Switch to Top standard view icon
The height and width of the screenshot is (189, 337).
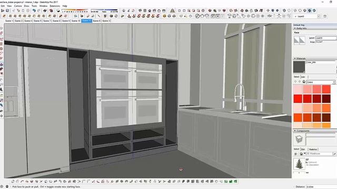click(x=145, y=10)
